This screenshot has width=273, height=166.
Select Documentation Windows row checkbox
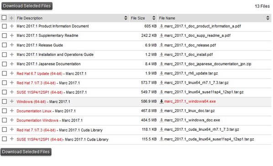(5, 120)
